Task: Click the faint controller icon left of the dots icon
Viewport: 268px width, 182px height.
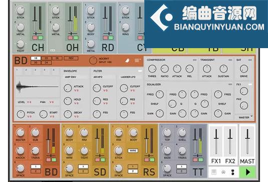Action: [x=223, y=172]
